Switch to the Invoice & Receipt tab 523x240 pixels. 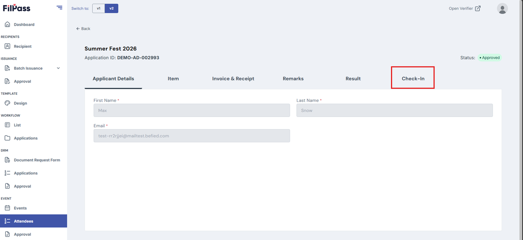pos(233,79)
